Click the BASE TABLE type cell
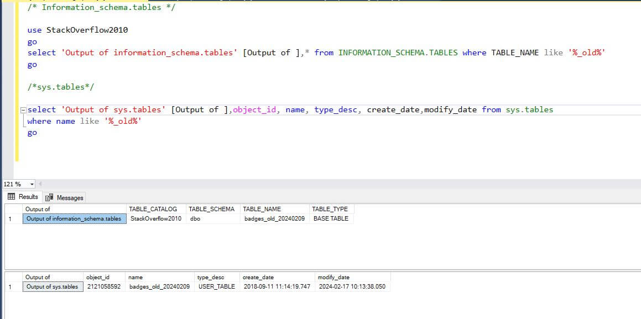The image size is (641, 319). pos(330,218)
